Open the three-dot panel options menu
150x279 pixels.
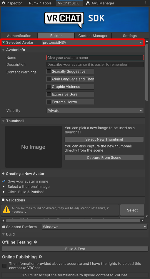(x=146, y=3)
